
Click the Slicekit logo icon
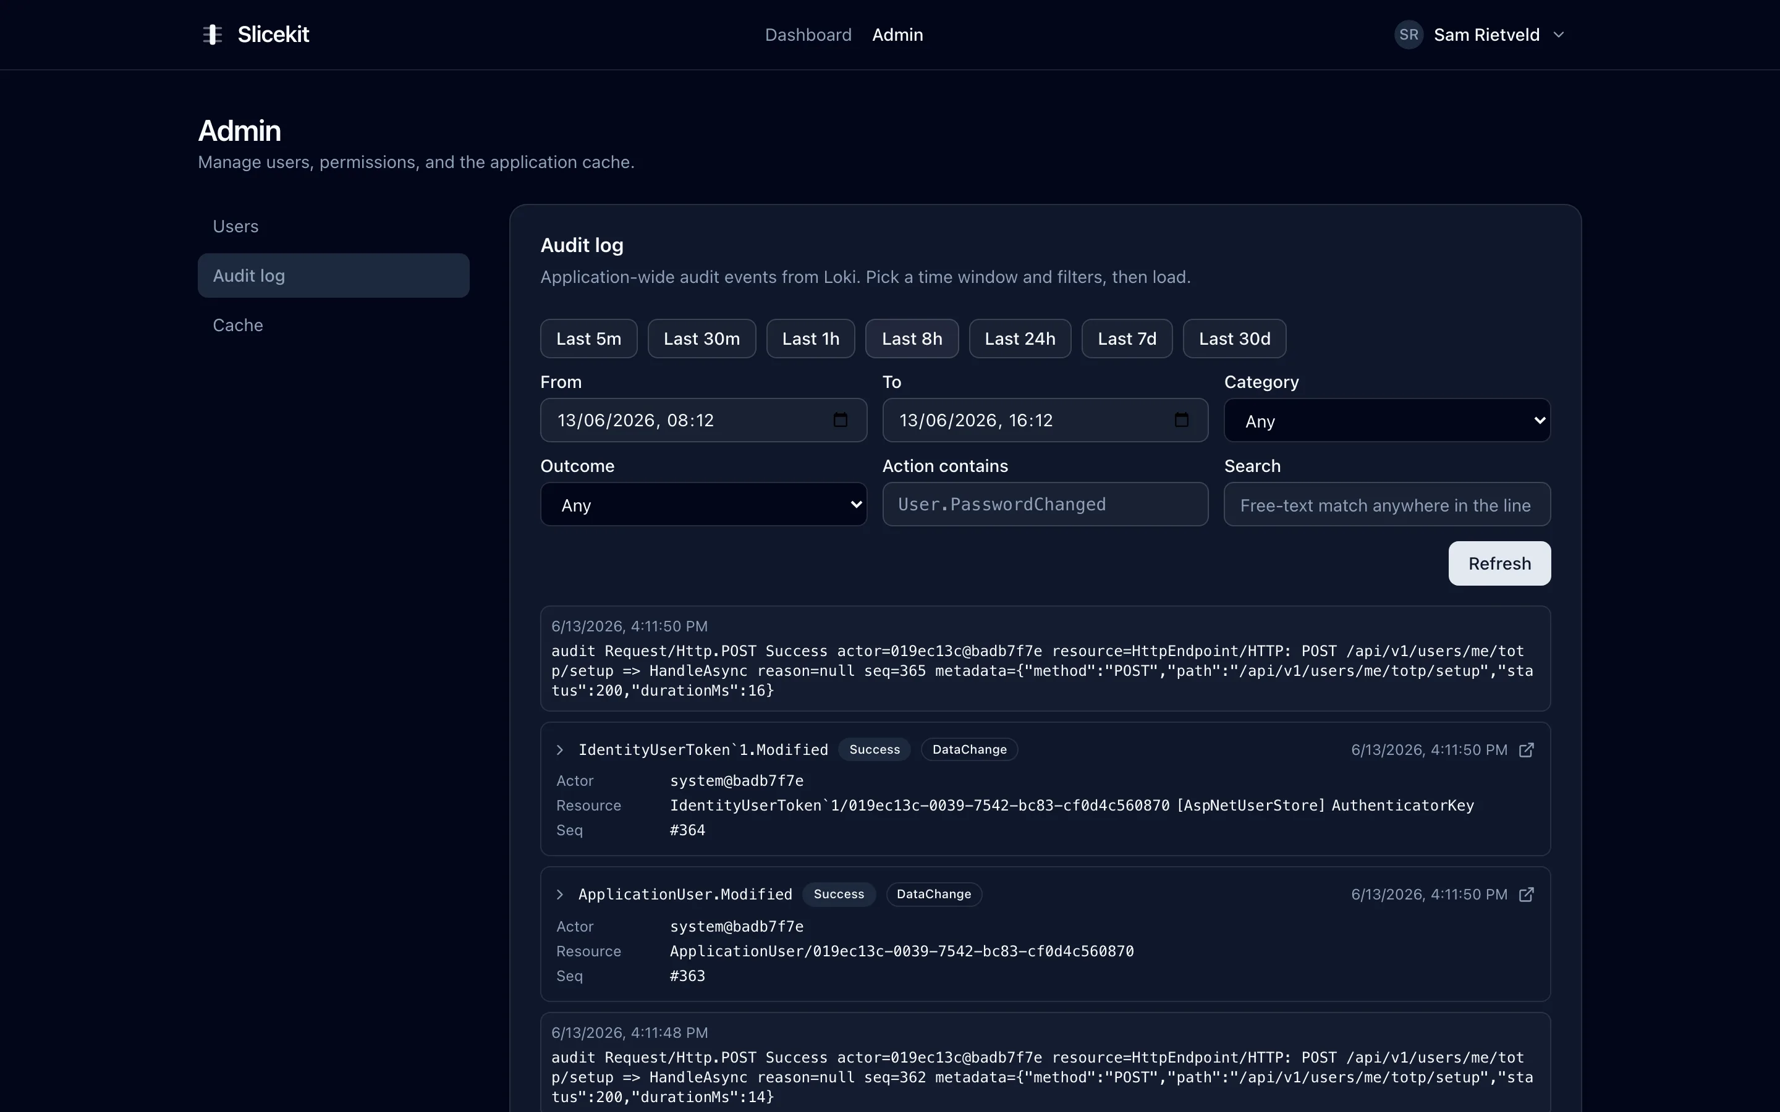[x=212, y=35]
